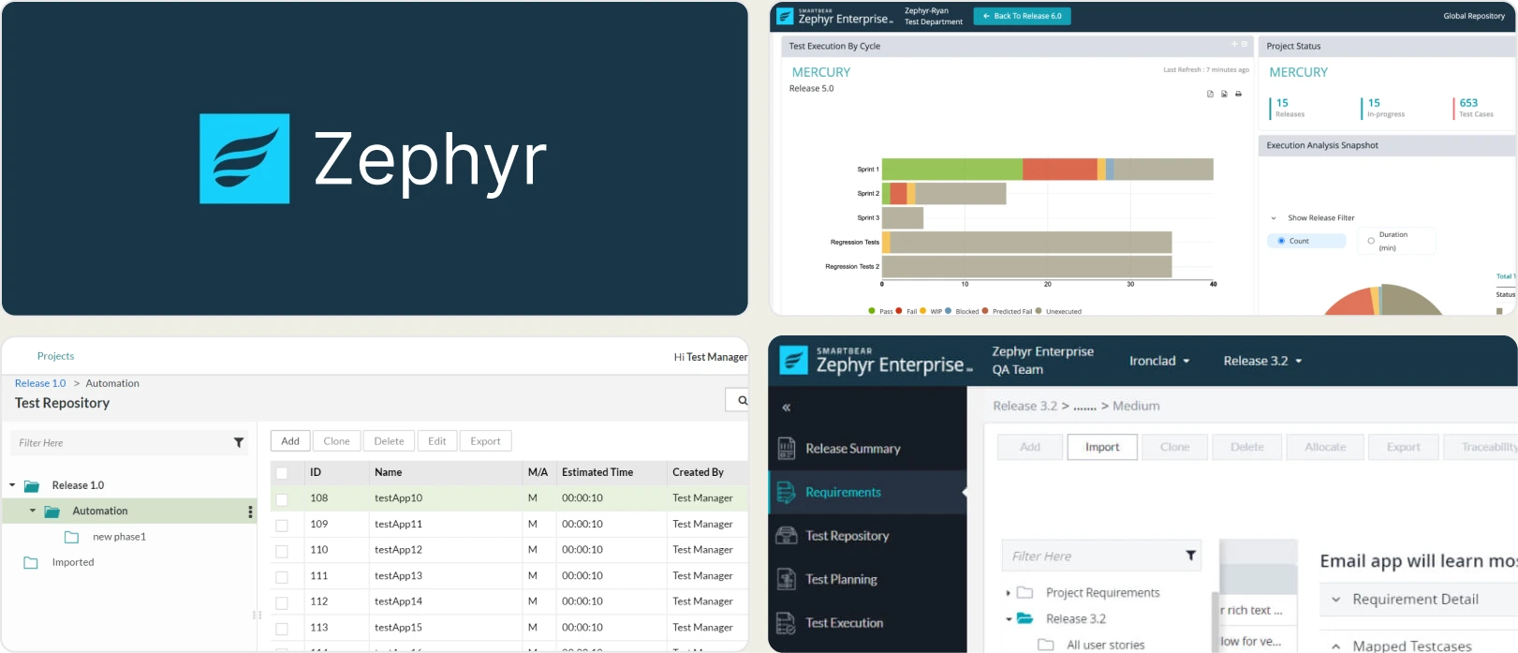
Task: Expand the Project Requirements tree node
Action: (1008, 593)
